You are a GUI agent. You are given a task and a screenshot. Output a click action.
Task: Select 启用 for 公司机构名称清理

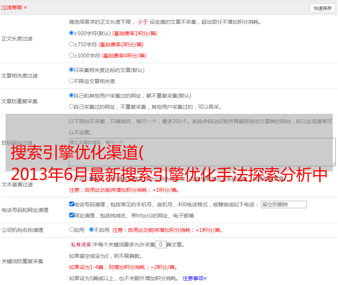72,230
